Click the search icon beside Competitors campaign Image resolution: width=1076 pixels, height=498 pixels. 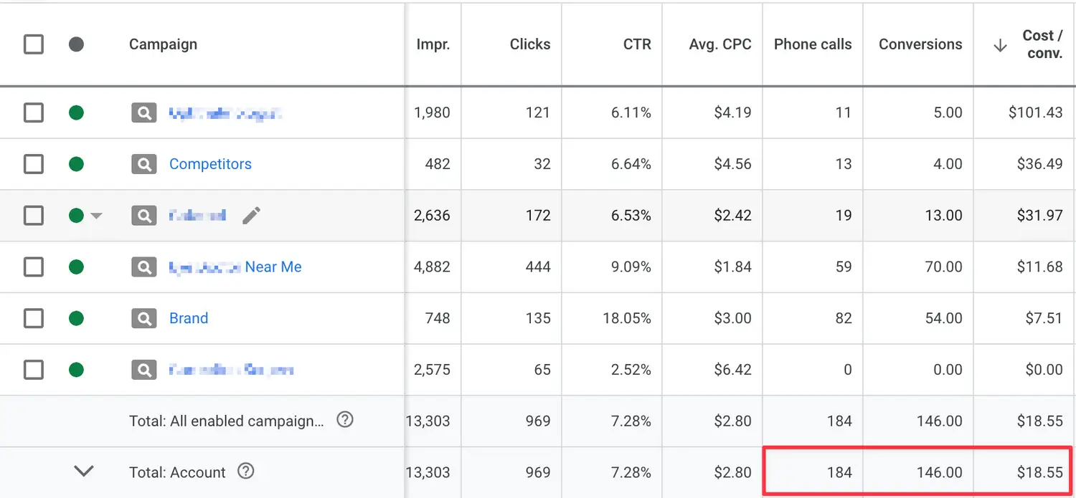pyautogui.click(x=143, y=164)
